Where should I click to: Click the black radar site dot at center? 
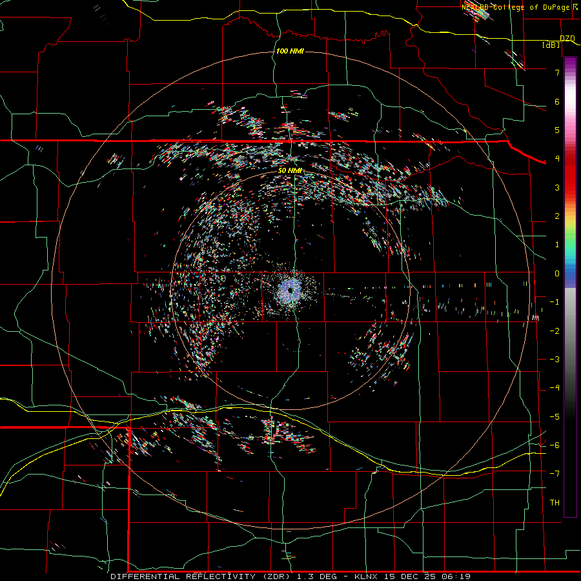(290, 290)
